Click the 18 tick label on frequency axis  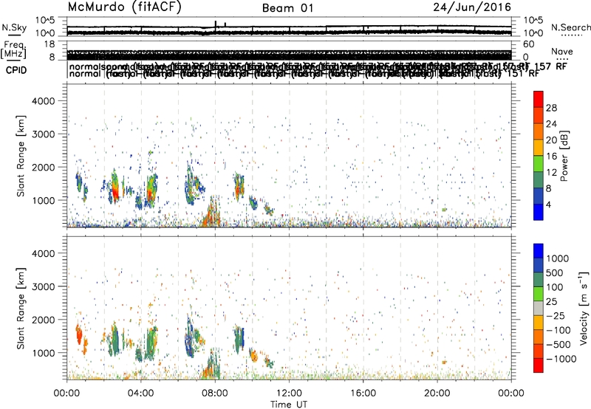tap(49, 44)
